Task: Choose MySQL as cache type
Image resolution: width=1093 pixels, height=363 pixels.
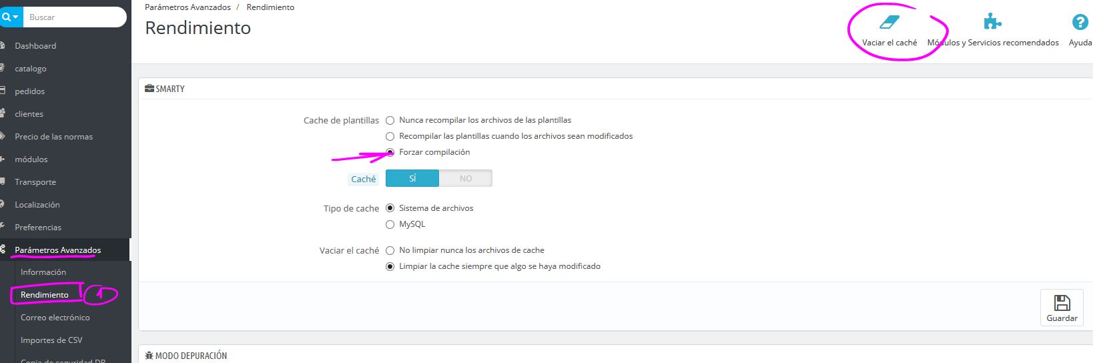Action: 390,225
